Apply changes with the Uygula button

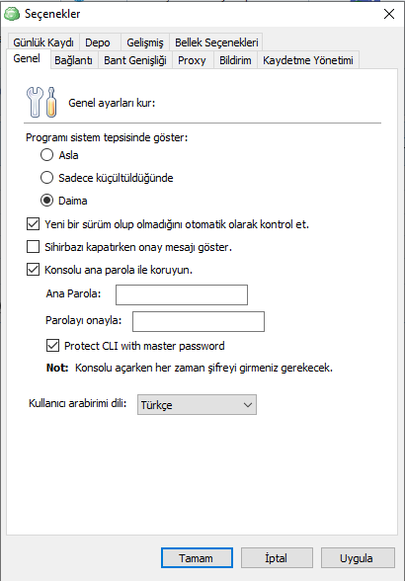point(358,558)
